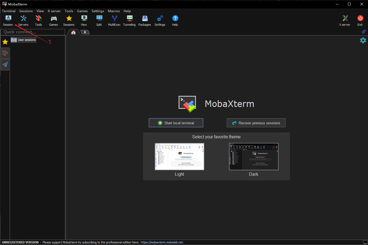This screenshot has width=368, height=245.
Task: Add a new tab with plus button
Action: pyautogui.click(x=85, y=32)
